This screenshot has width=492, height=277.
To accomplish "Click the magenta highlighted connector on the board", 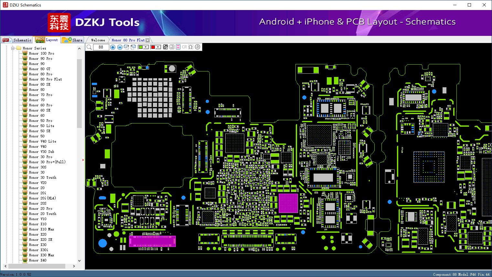I will point(152,241).
